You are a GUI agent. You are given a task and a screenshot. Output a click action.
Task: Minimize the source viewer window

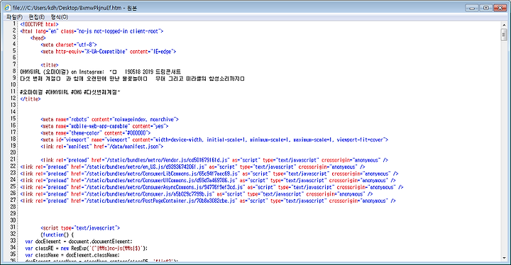[x=471, y=8]
